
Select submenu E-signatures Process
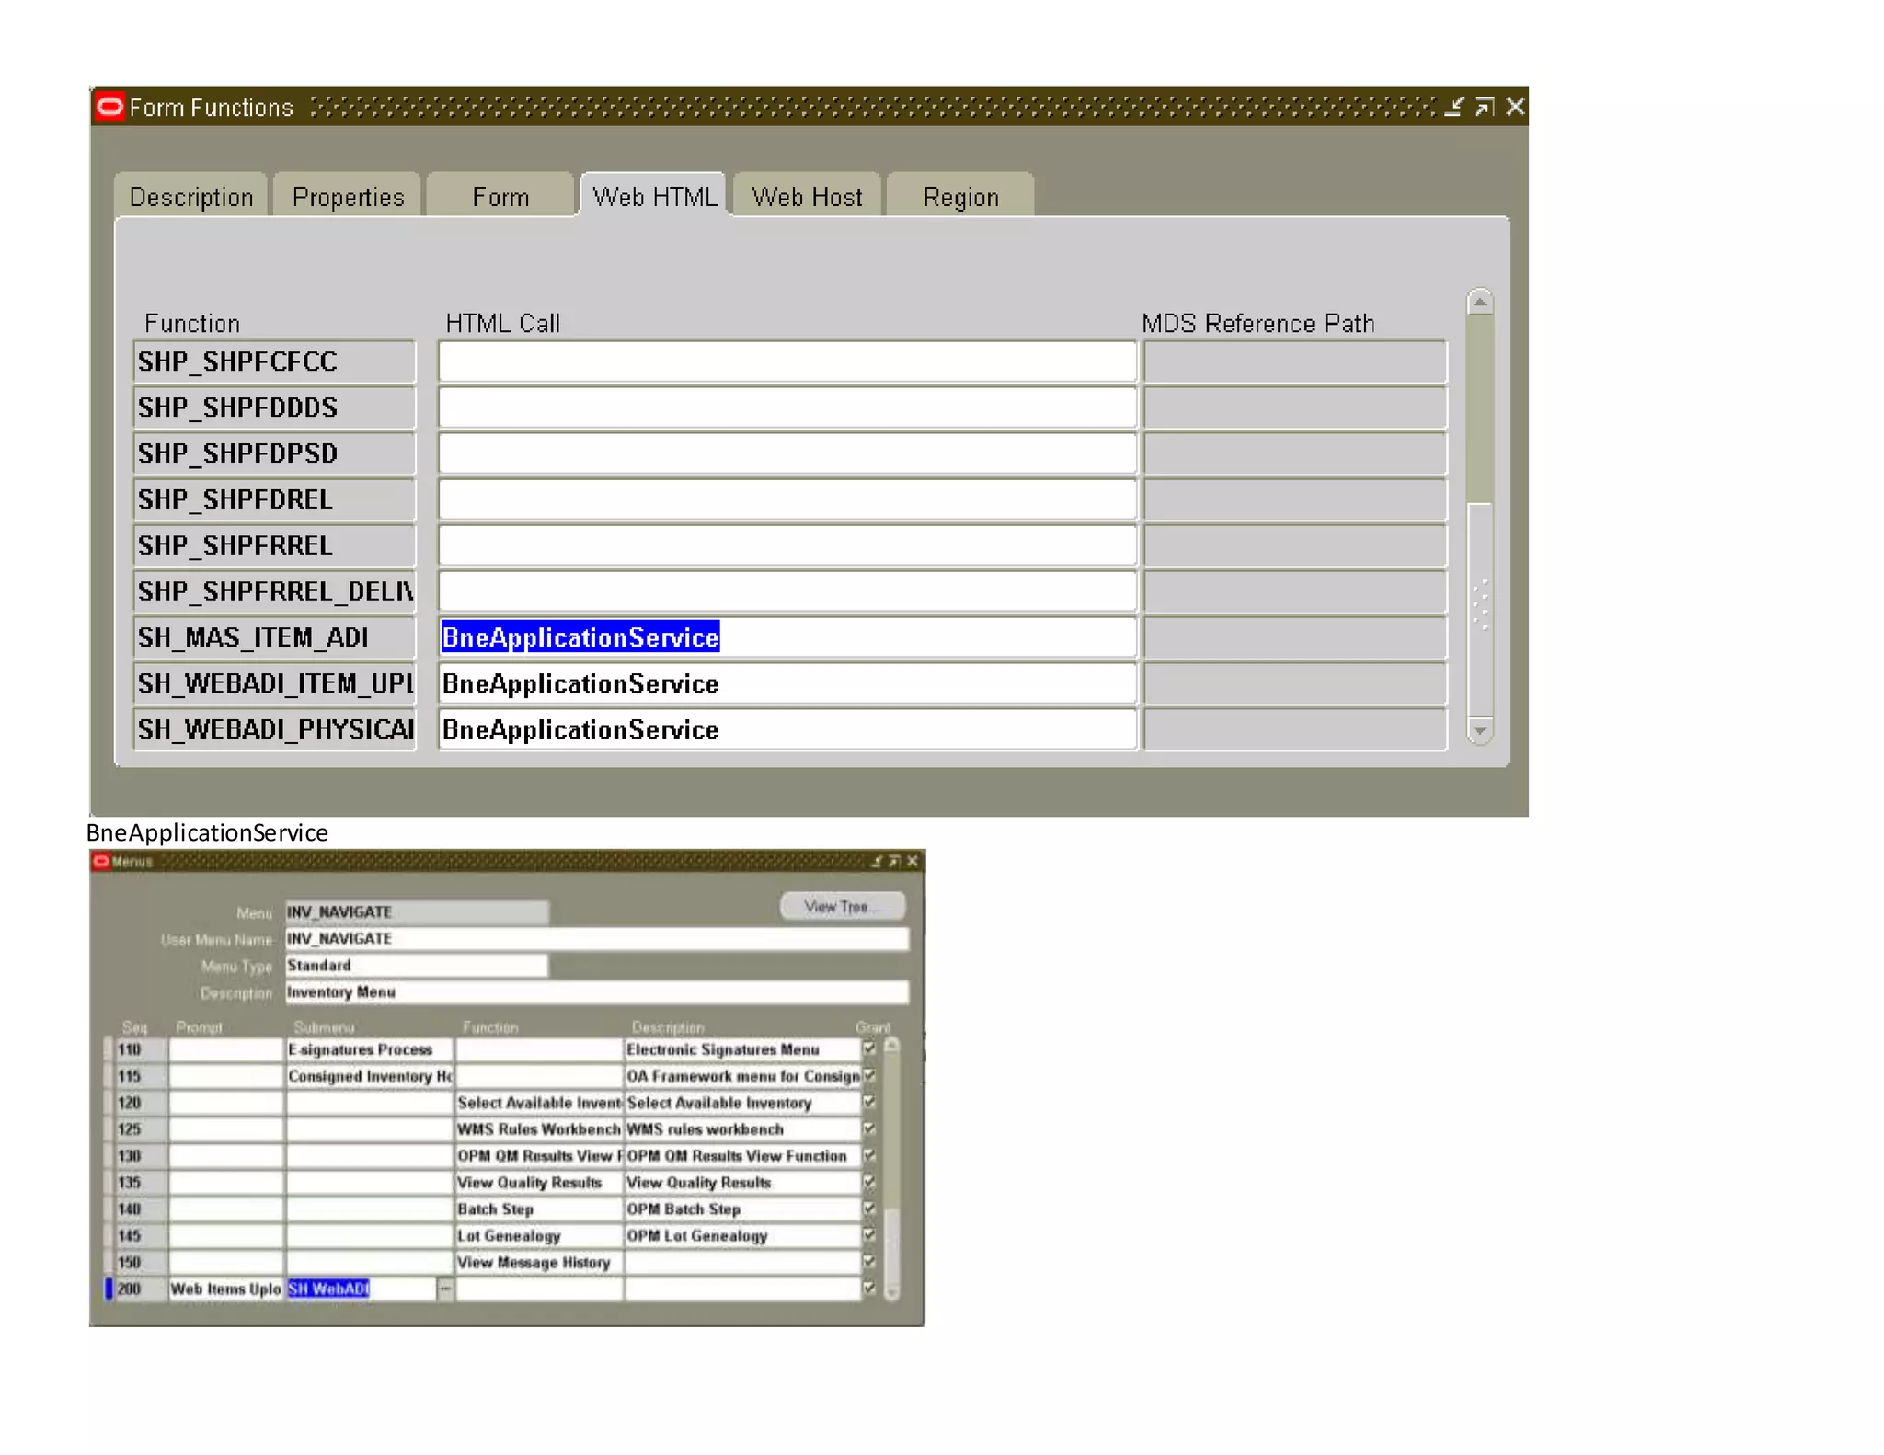point(370,1049)
